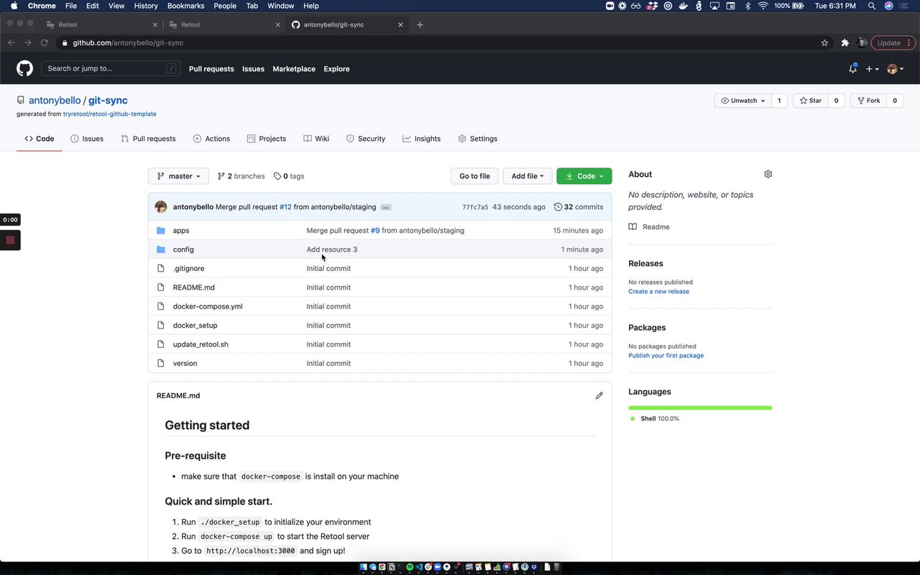
Task: Open the Apple menu
Action: [x=14, y=6]
